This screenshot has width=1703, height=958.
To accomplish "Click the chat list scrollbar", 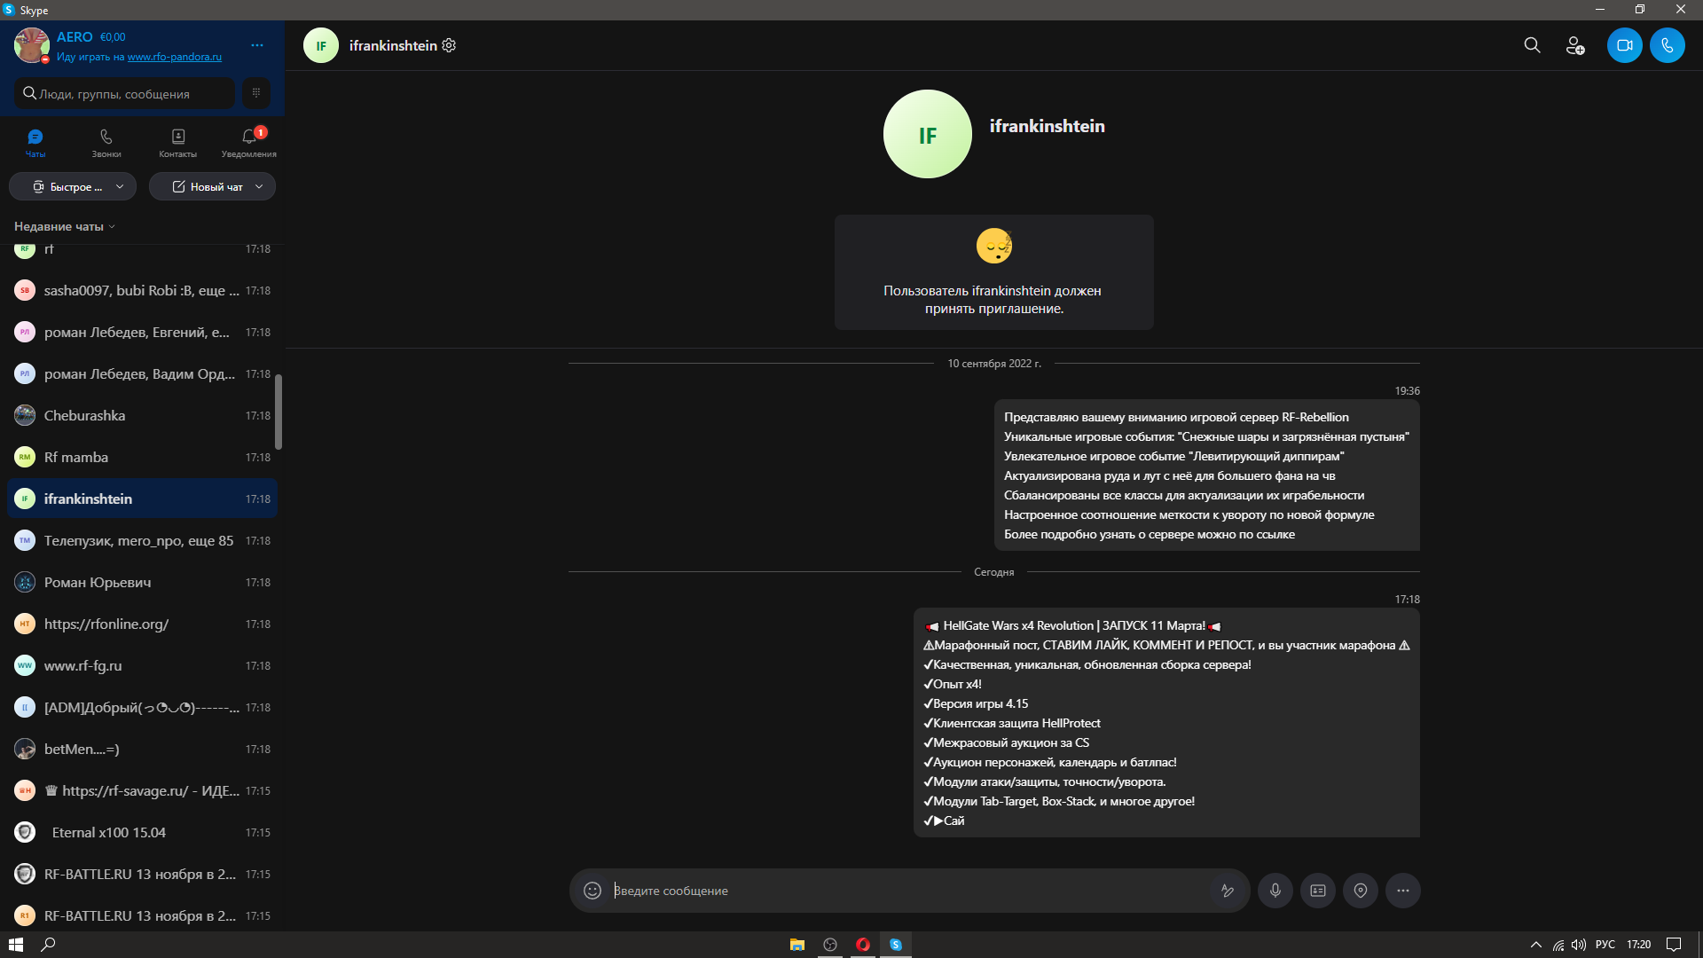I will 279,412.
